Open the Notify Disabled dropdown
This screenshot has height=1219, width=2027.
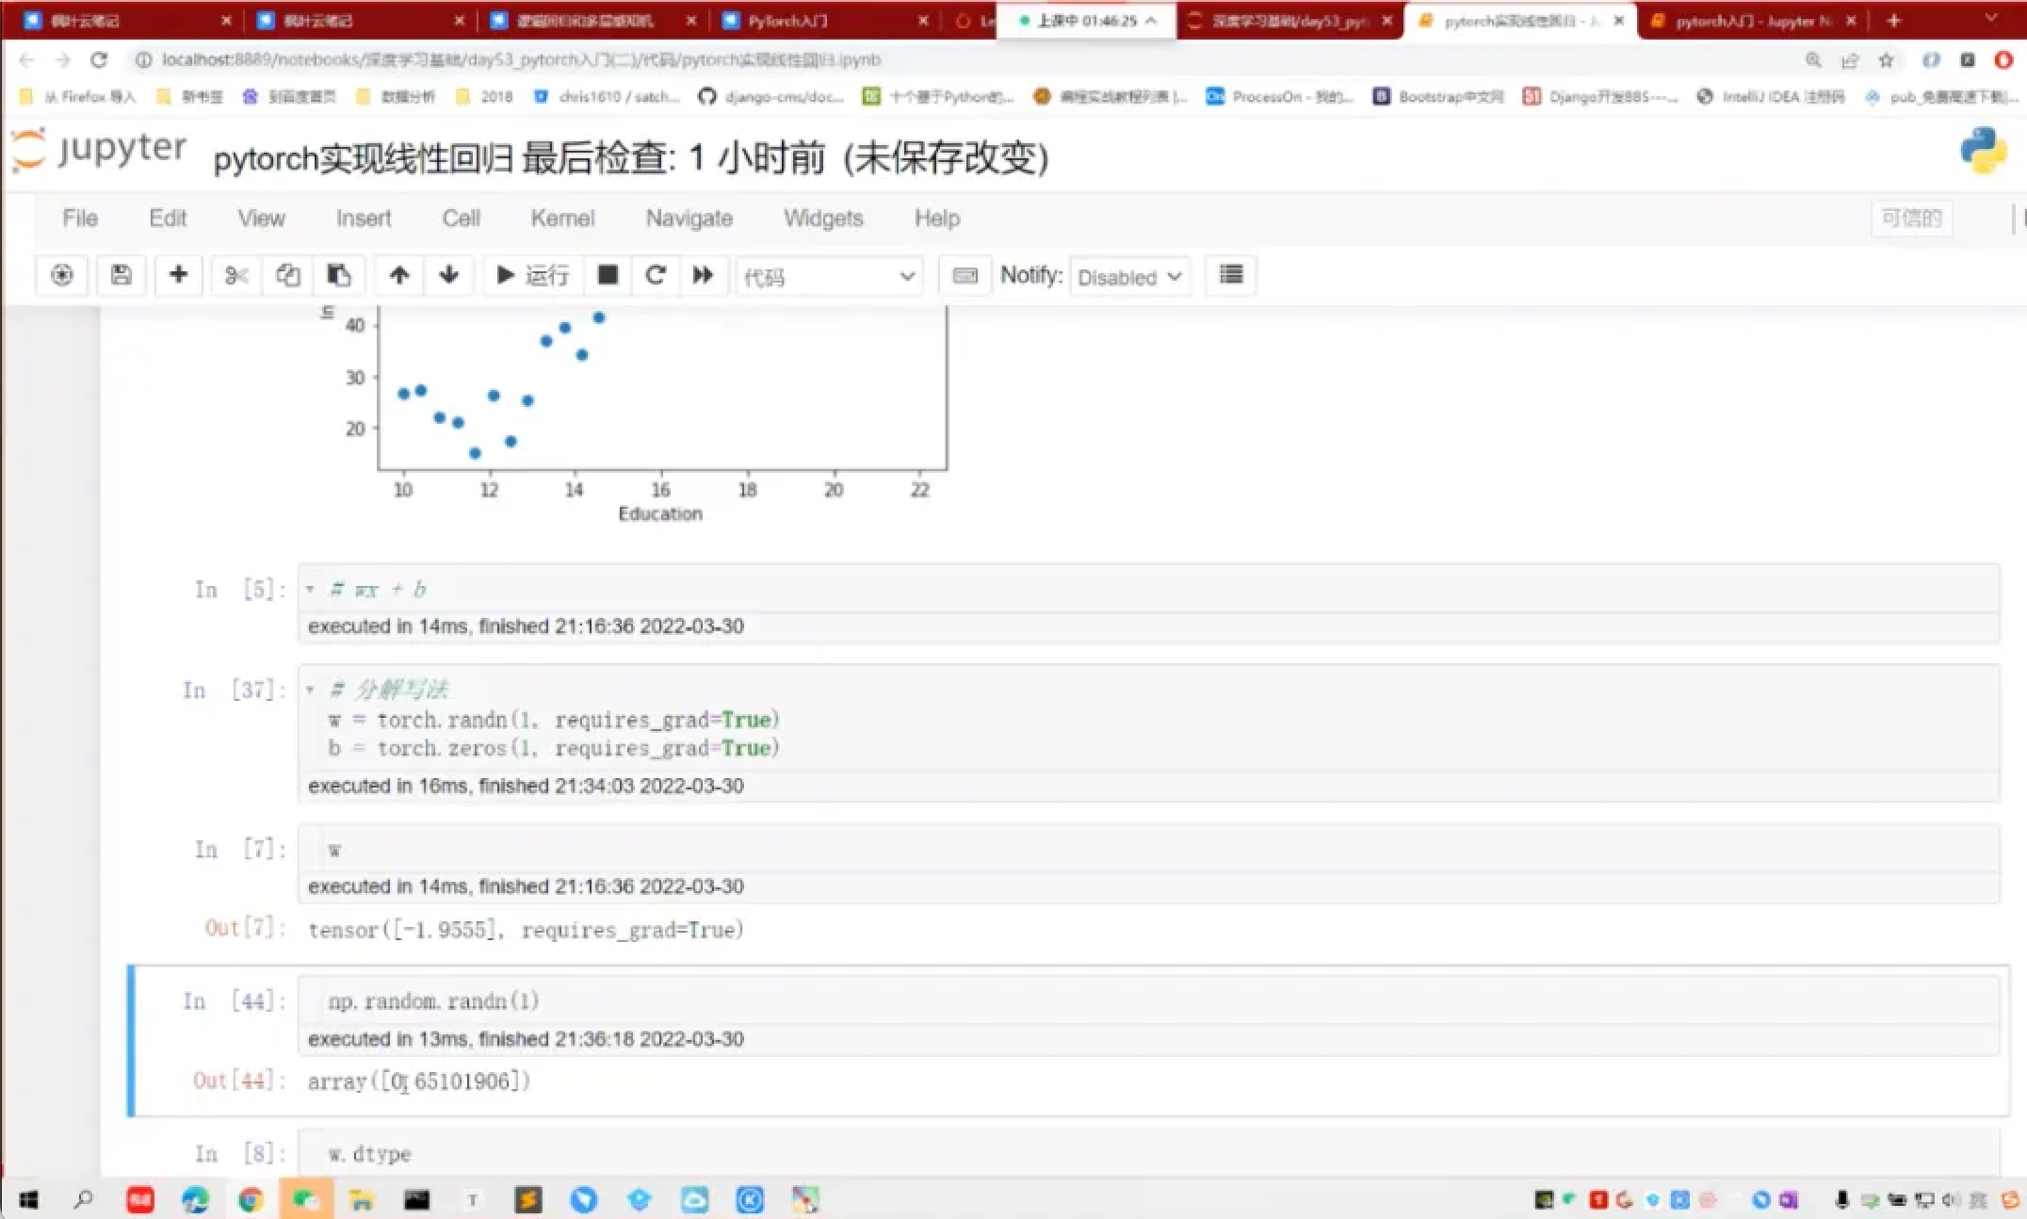tap(1128, 277)
